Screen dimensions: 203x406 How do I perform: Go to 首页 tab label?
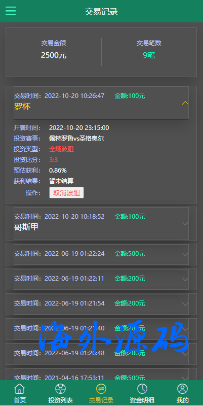pyautogui.click(x=20, y=400)
